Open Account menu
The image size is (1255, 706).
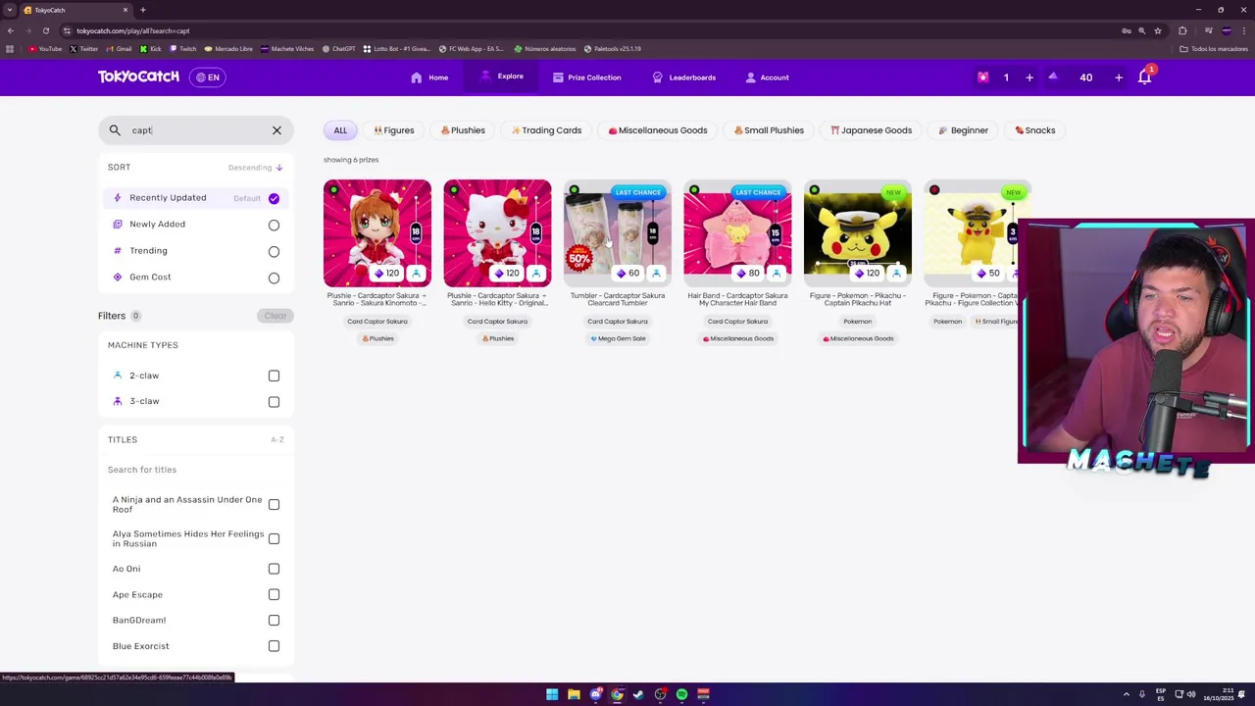coord(767,77)
